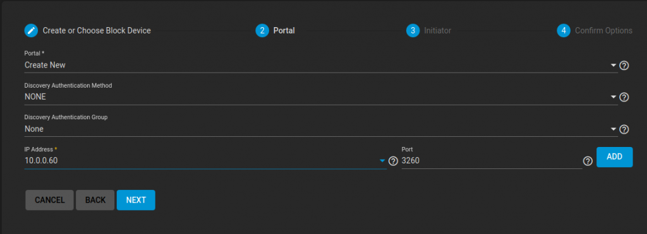Click the step 4 Confirm Options circle

tap(564, 30)
